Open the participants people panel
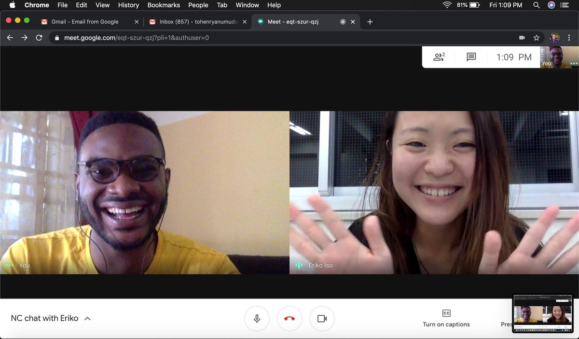 pyautogui.click(x=439, y=57)
